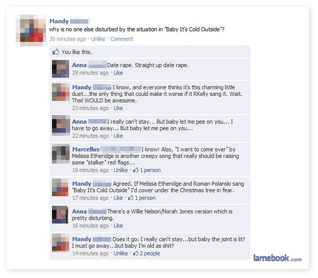318x278 pixels.
Task: Unlike the original post by Mandy
Action: [x=98, y=39]
